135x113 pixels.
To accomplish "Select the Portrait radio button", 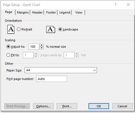I will [19, 29].
